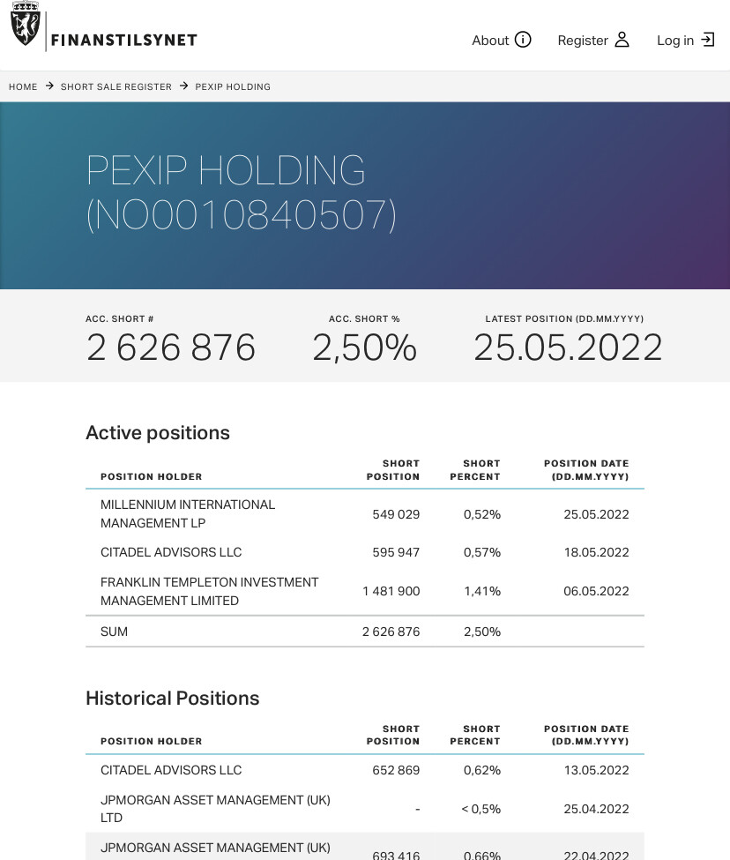Select the 0,57% short percent cell
Screen dimensions: 730x860
[x=482, y=552]
